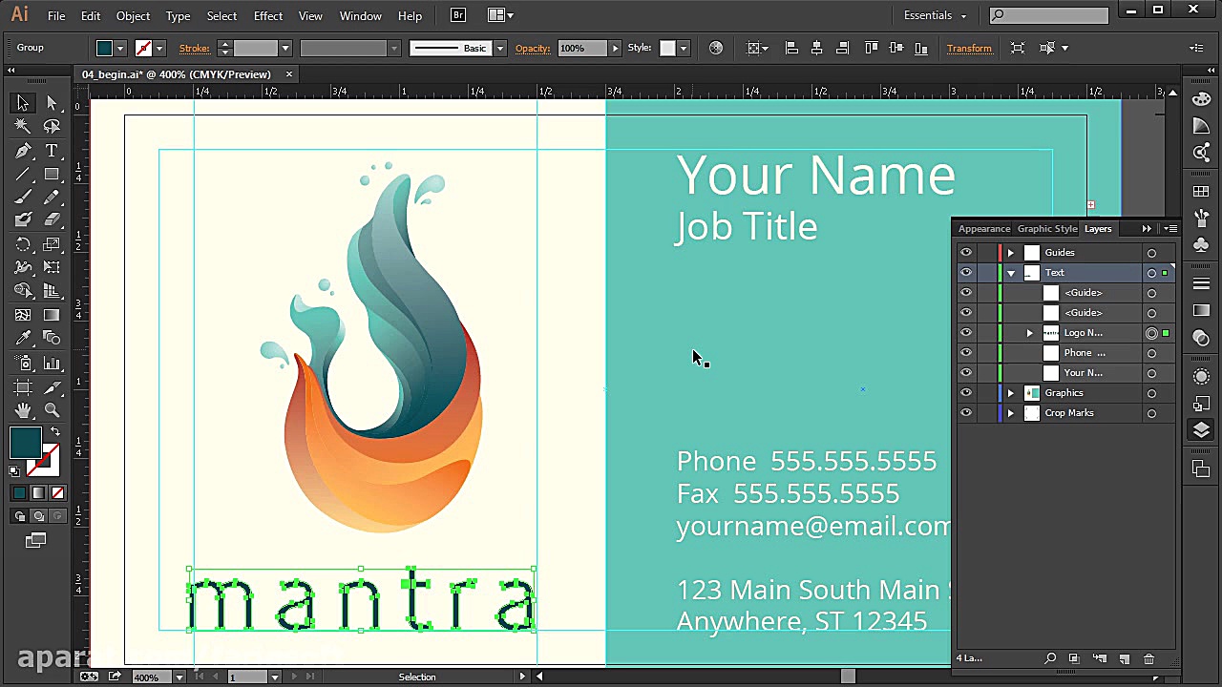Viewport: 1222px width, 687px height.
Task: Click the teal fill color swatch
Action: (x=24, y=441)
